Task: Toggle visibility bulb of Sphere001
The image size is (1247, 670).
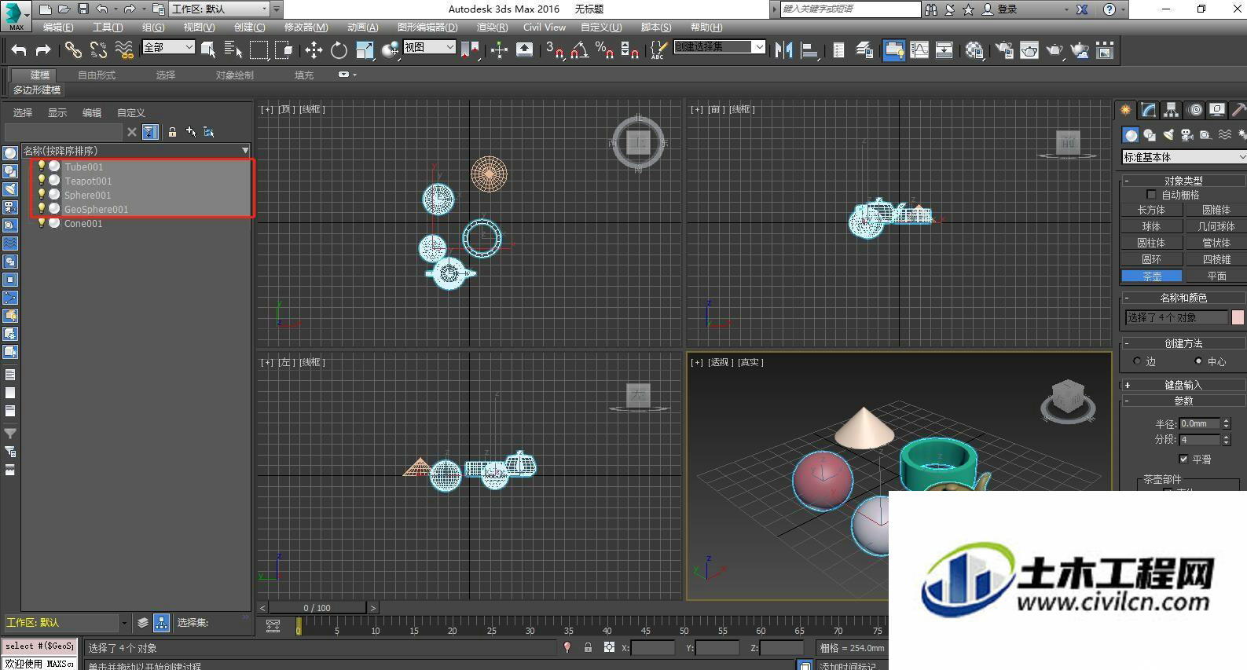Action: coord(42,195)
